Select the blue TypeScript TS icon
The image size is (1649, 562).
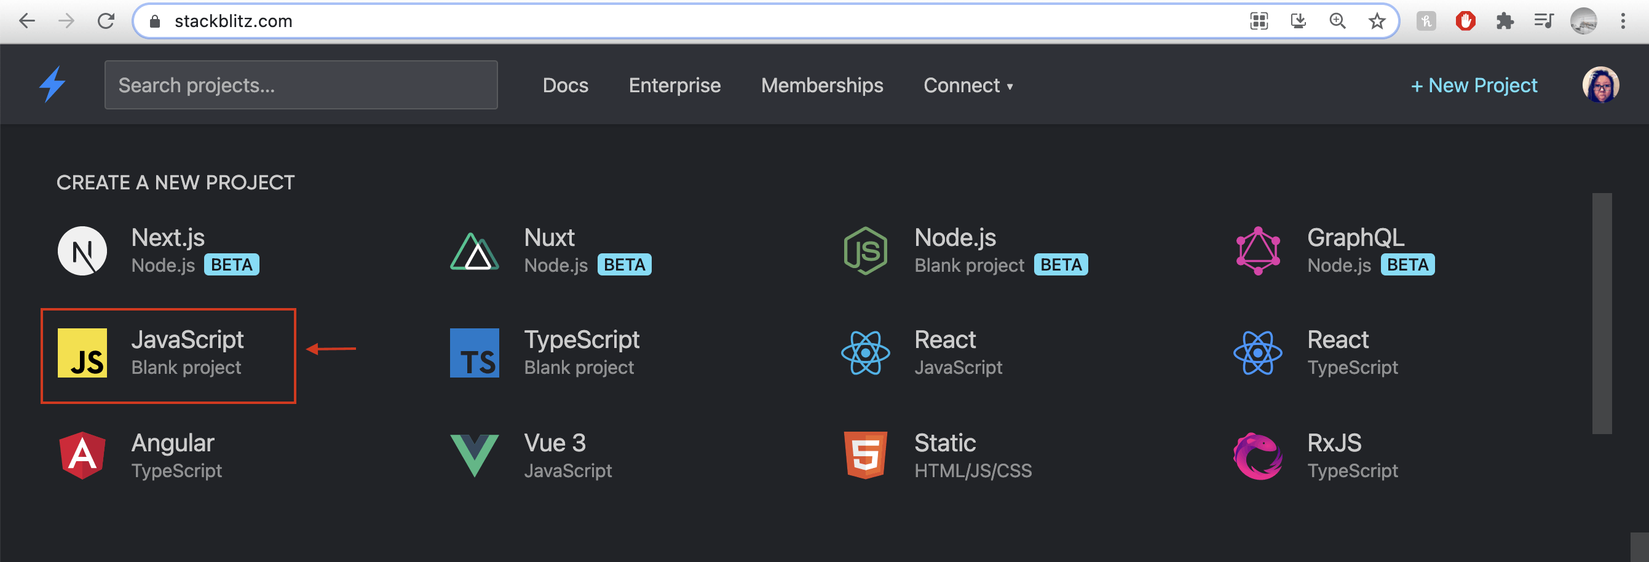(x=475, y=353)
